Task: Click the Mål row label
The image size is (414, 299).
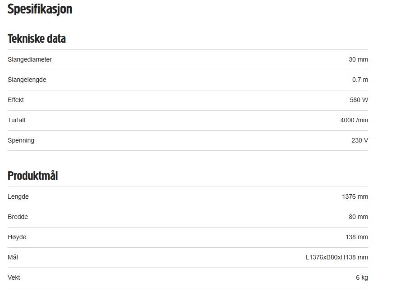Action: 13,258
